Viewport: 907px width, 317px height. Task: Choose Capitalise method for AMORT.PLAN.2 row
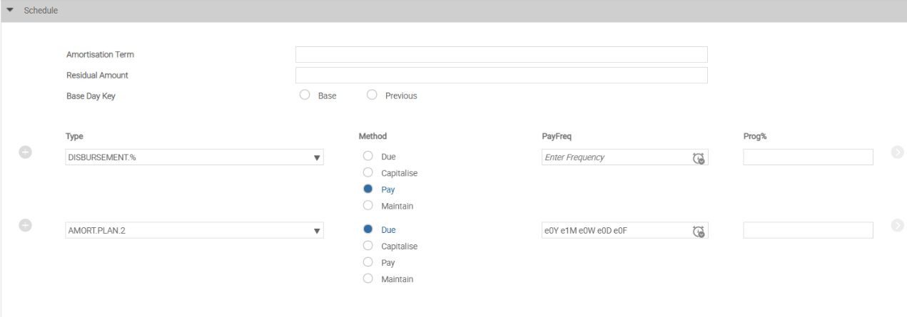[x=368, y=246]
